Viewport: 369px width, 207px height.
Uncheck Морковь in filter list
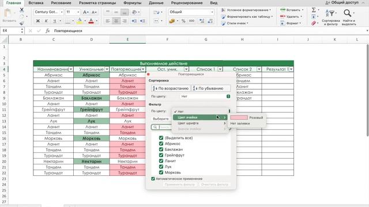[161, 172]
